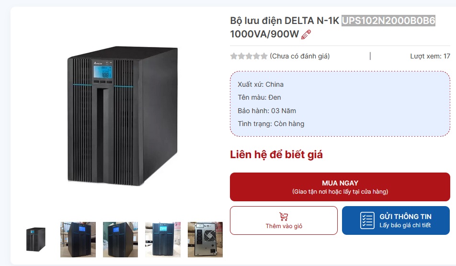This screenshot has height=266, width=456.
Task: Click highlighted model code UPS102N2000B0B6
Action: point(388,21)
